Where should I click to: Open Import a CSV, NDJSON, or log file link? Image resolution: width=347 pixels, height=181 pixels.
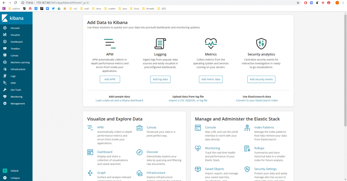pos(188,101)
